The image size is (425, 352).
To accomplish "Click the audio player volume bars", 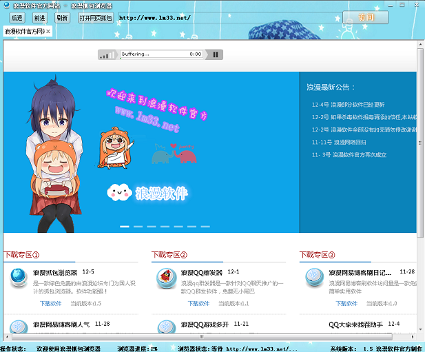I will (x=107, y=54).
